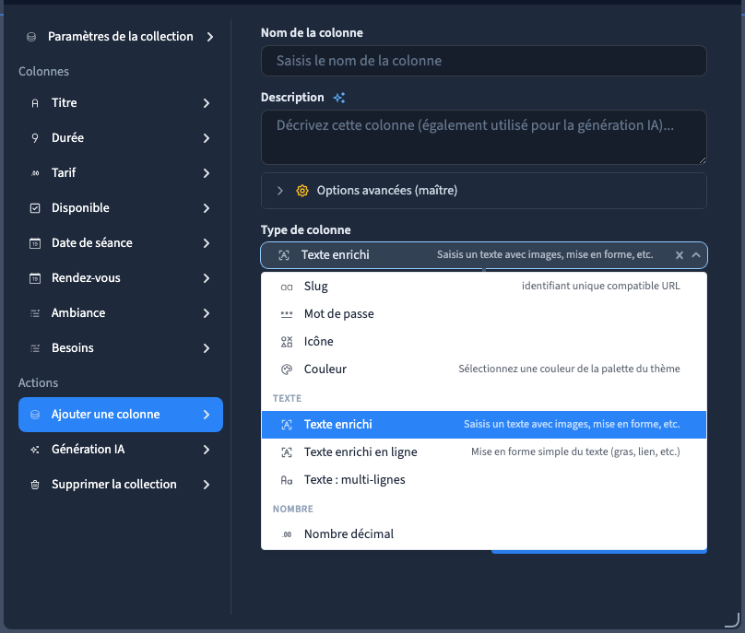Choose Texte enrichi en ligne option

click(x=484, y=452)
